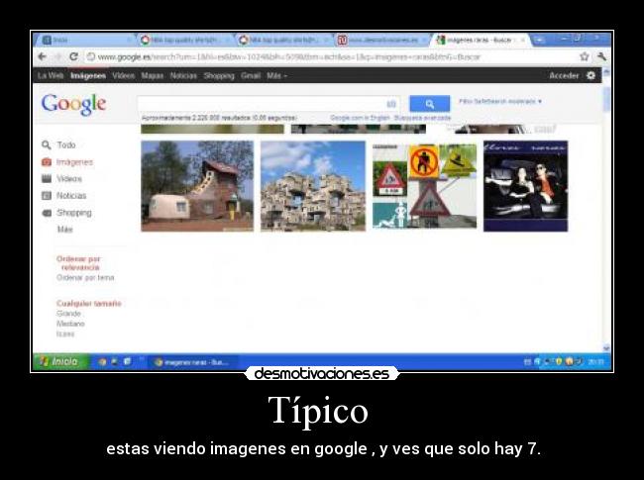Open strange road signs image thumbnail

tap(425, 186)
